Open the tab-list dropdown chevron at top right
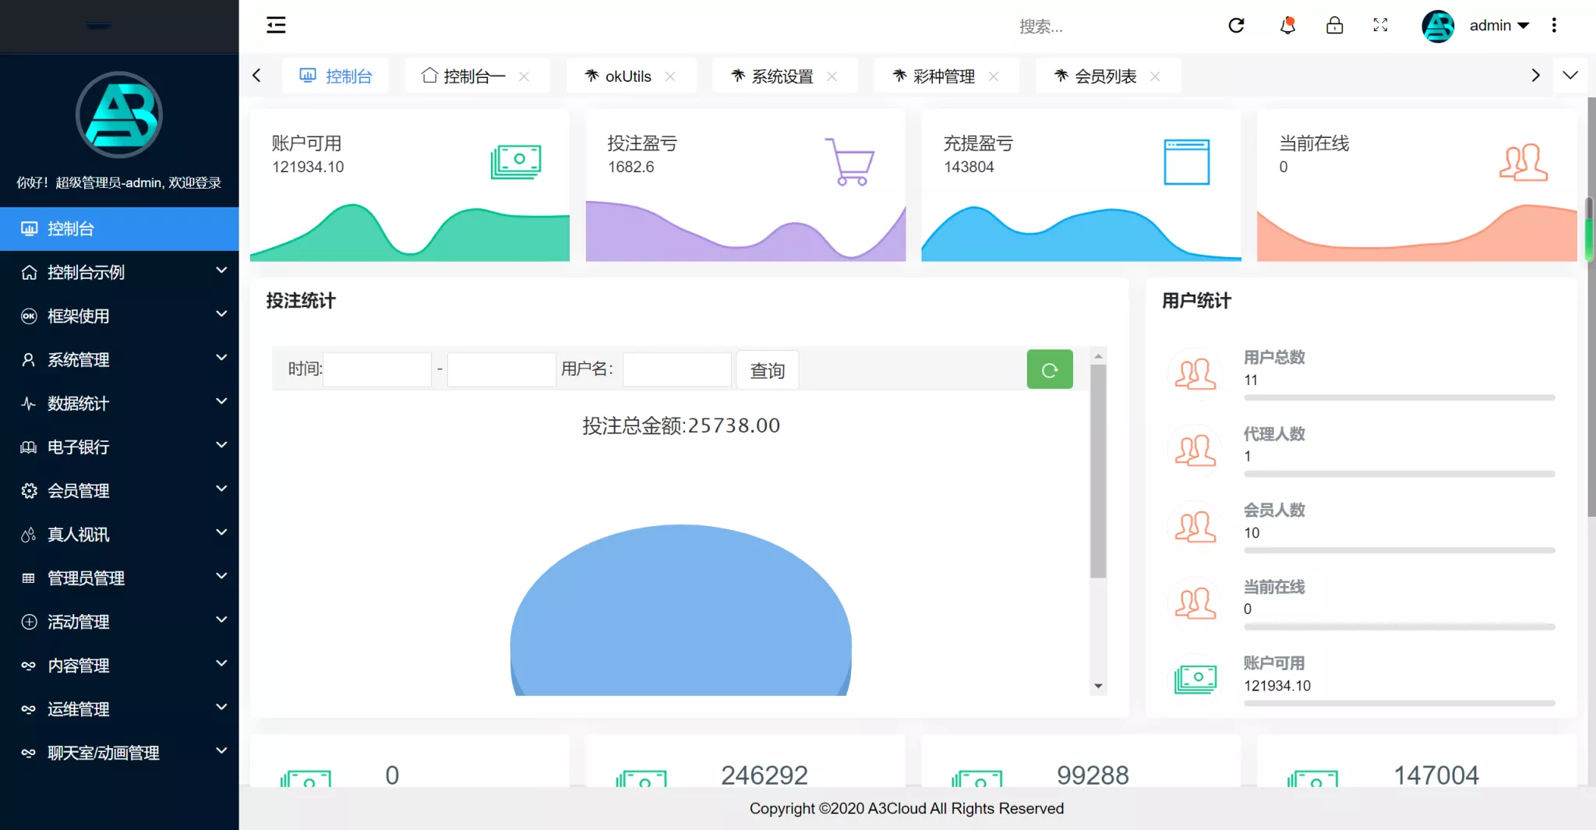Viewport: 1596px width, 830px height. coord(1570,76)
